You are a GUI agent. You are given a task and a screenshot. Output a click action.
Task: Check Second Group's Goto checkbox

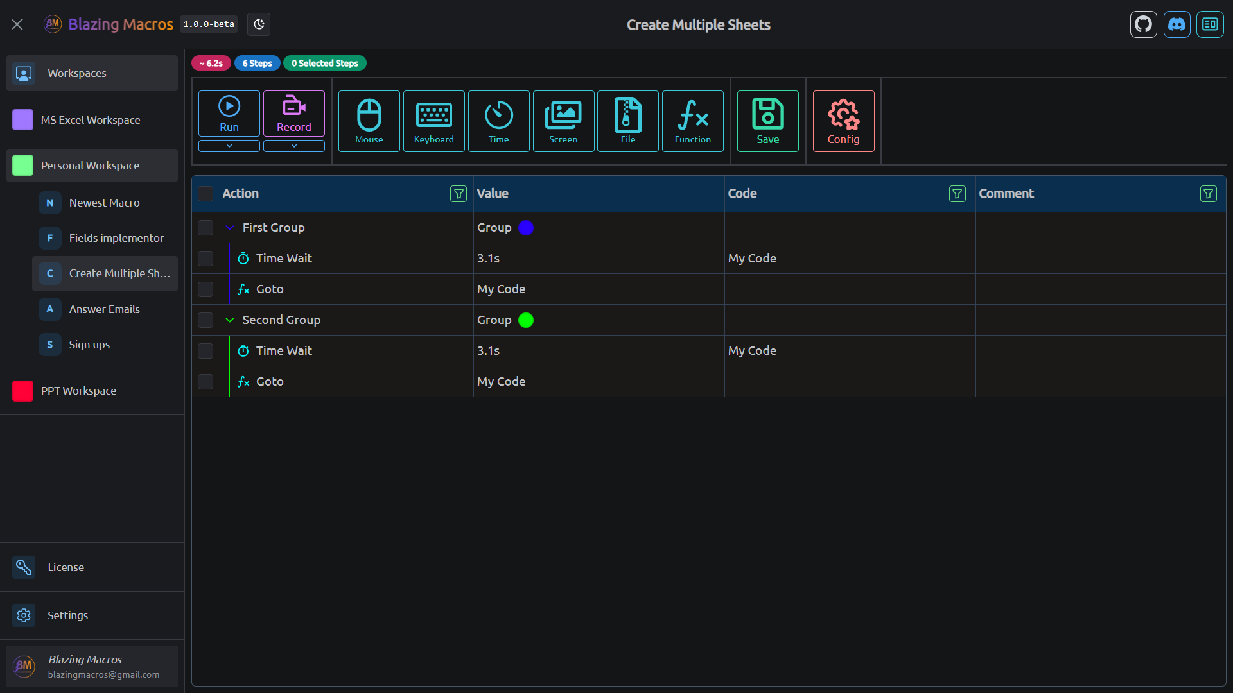pos(205,382)
